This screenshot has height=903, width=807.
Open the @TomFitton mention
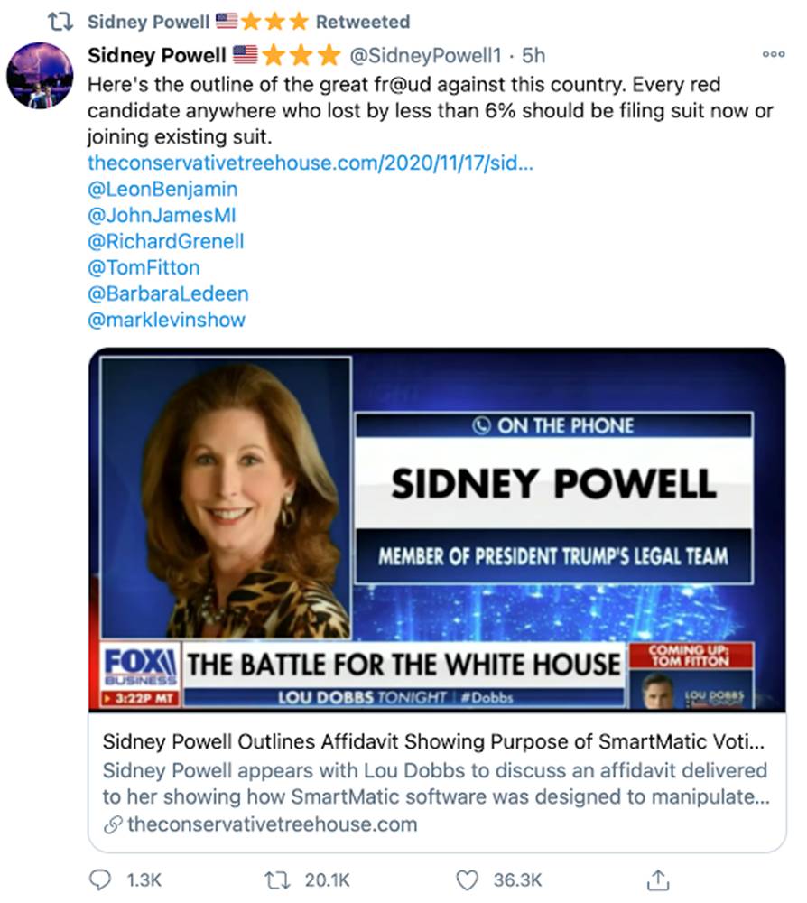point(144,267)
